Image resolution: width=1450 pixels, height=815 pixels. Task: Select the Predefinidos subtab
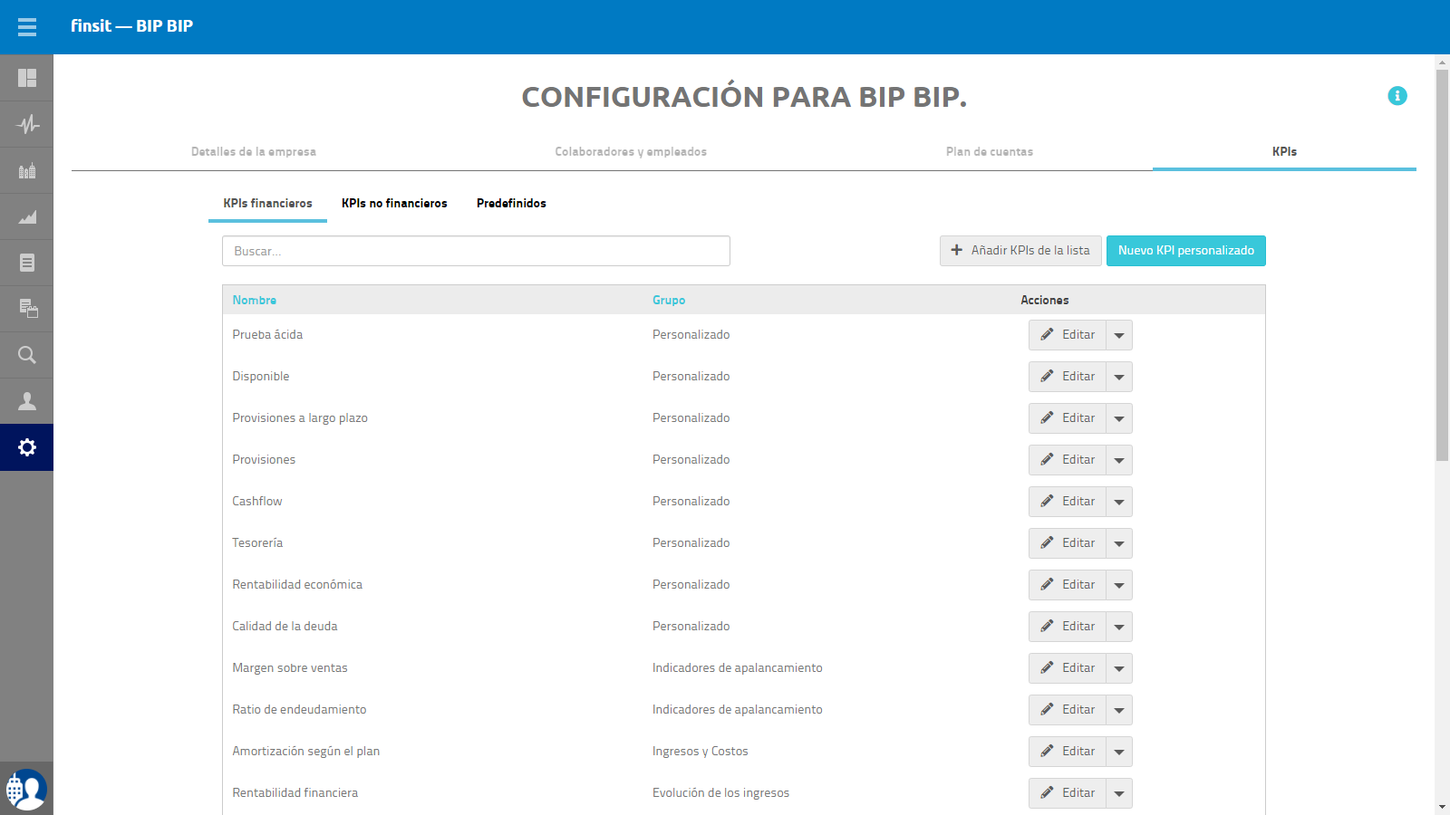511,203
